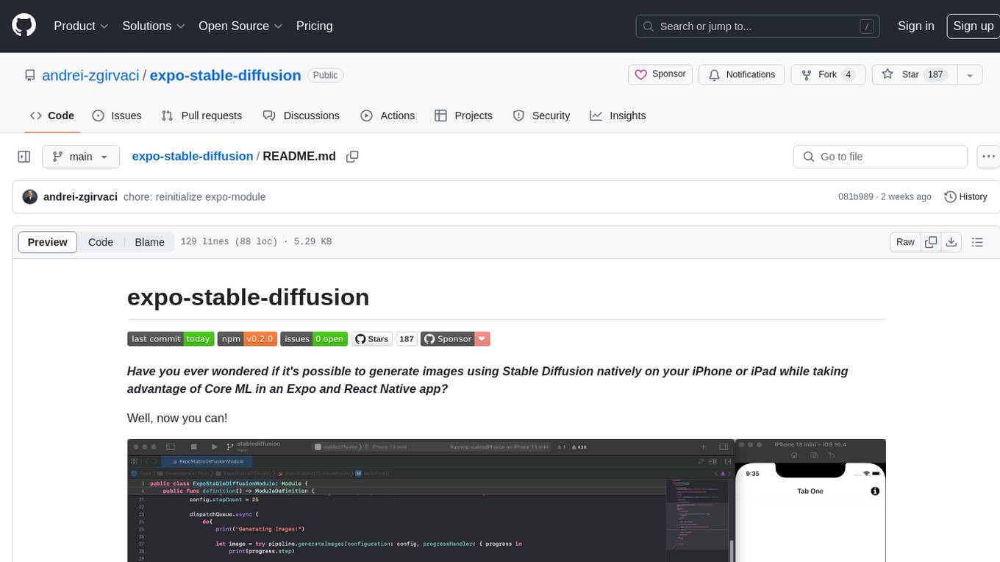Copy the README.md file path
1000x562 pixels.
(352, 156)
